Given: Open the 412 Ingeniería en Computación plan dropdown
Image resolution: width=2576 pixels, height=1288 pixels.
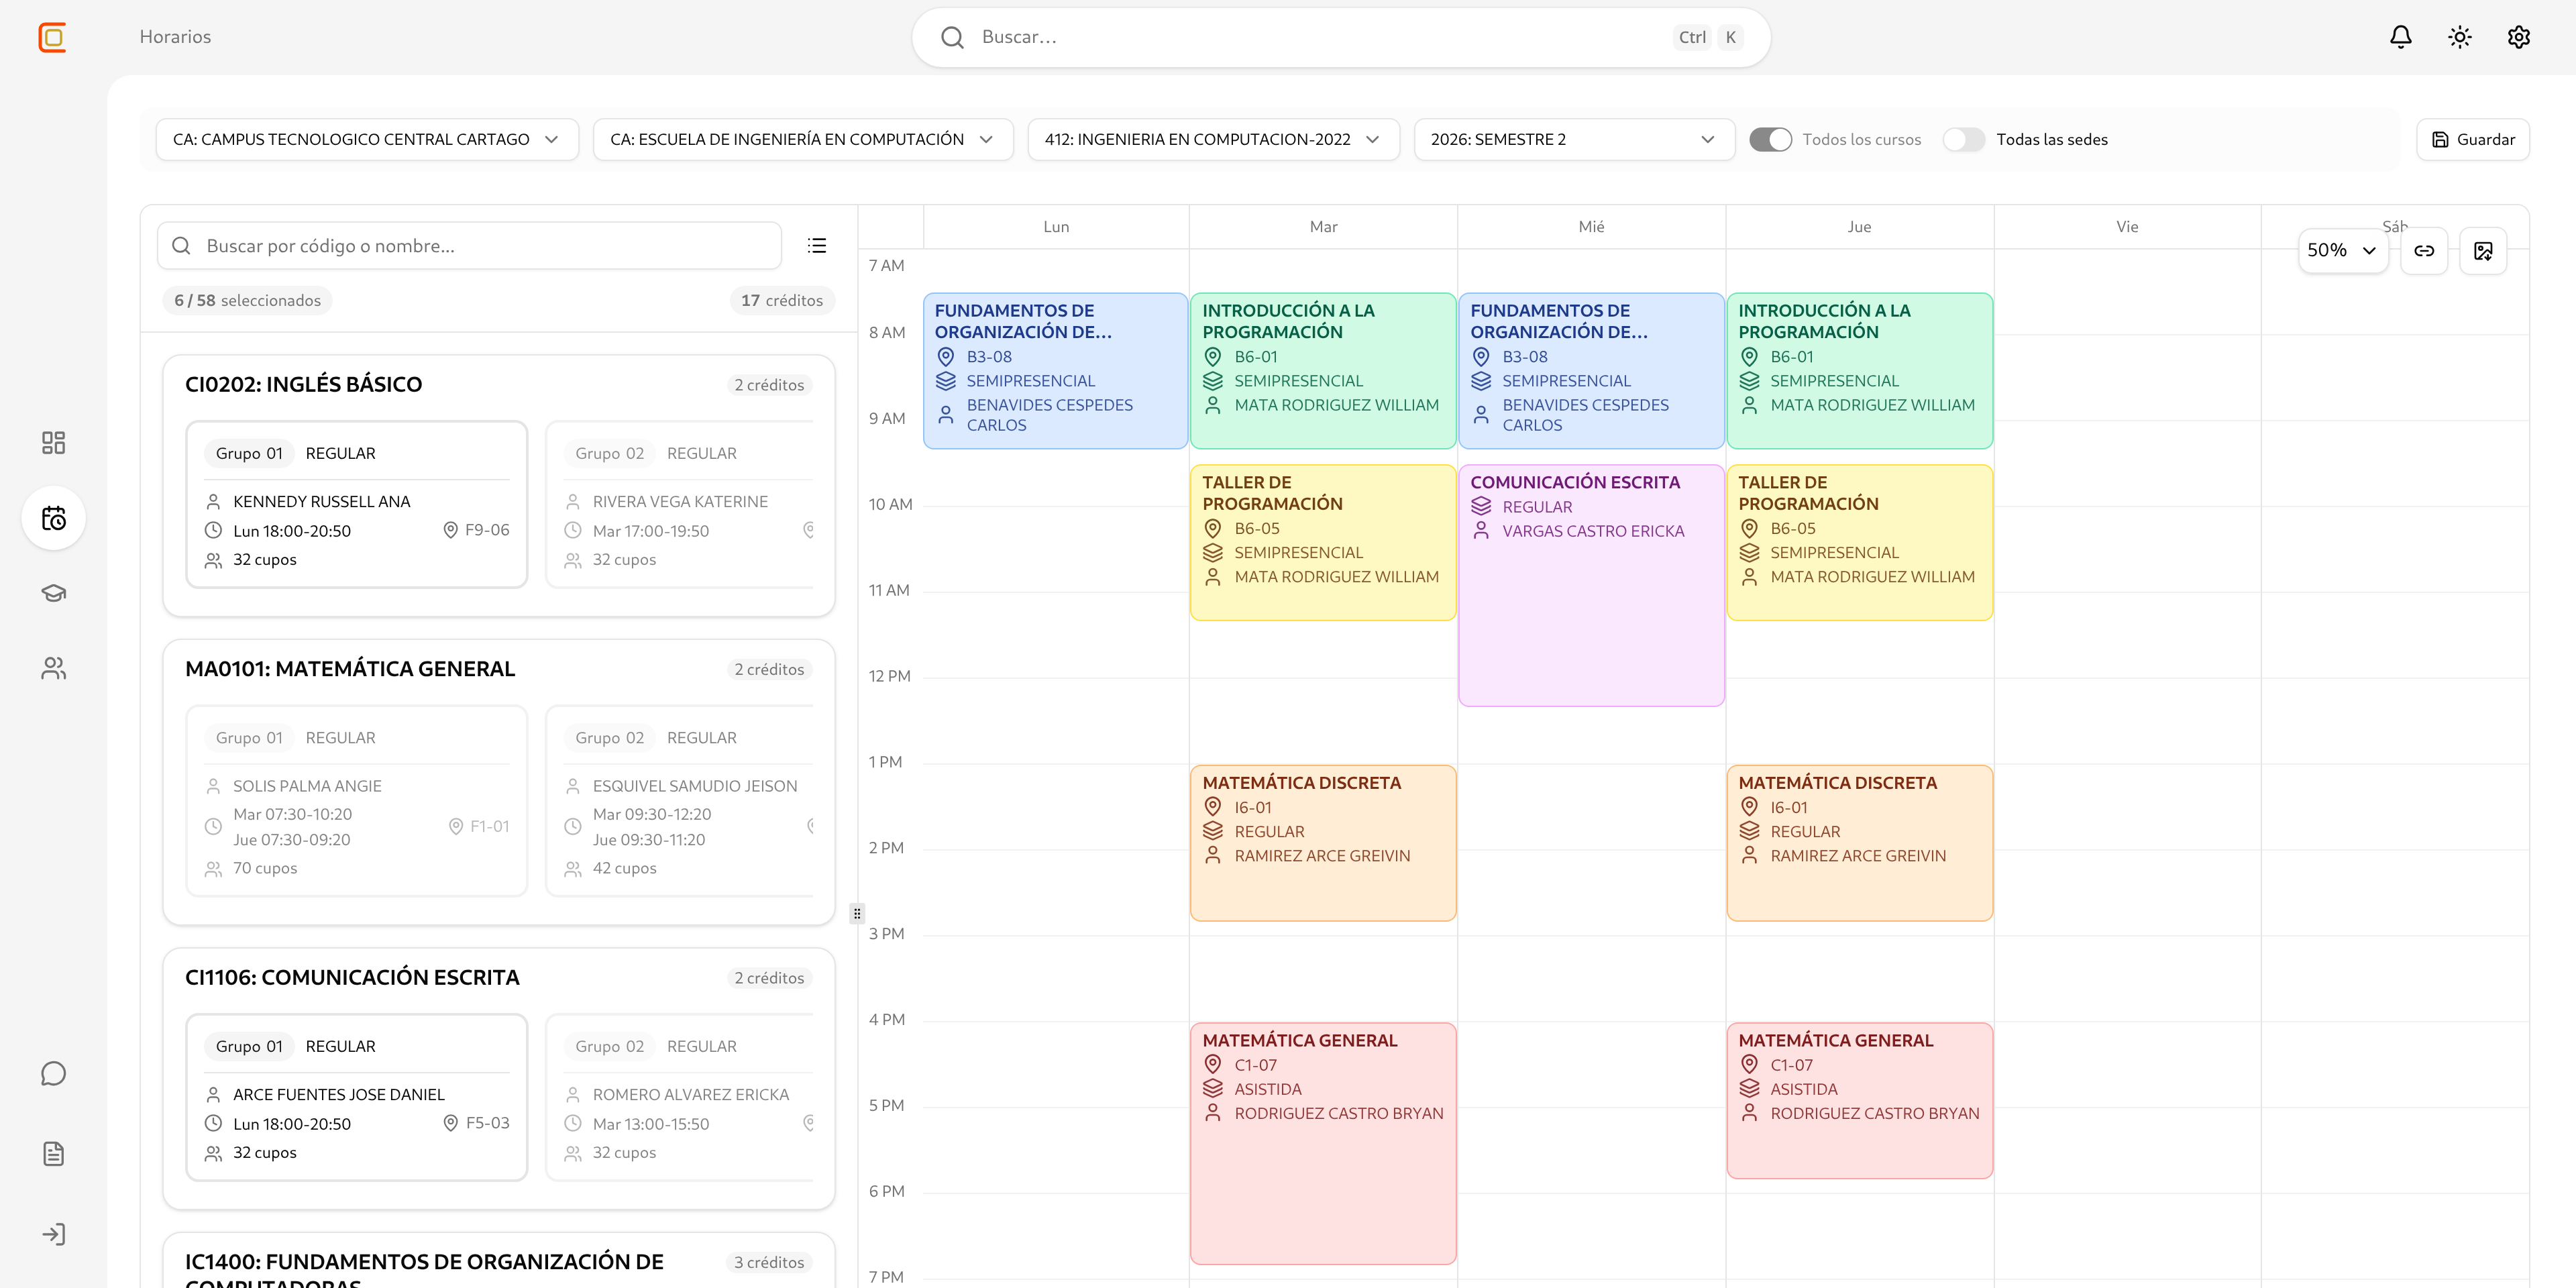Looking at the screenshot, I should click(1213, 140).
